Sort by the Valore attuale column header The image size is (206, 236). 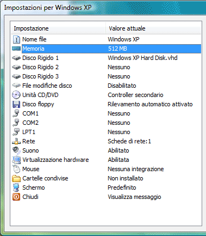click(153, 28)
